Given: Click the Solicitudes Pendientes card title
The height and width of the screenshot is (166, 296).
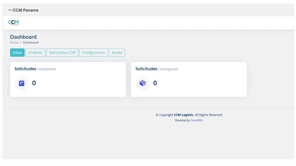Looking at the screenshot, I should coord(35,69).
